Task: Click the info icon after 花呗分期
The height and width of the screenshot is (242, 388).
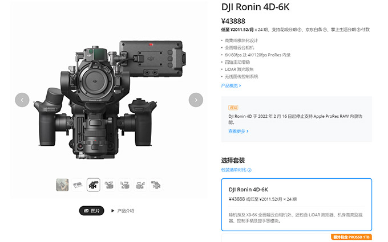Action: click(300, 29)
